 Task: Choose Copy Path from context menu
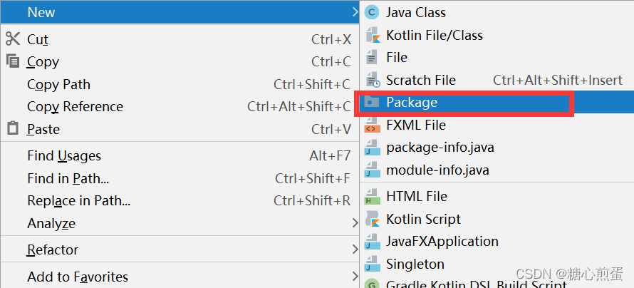(x=180, y=84)
